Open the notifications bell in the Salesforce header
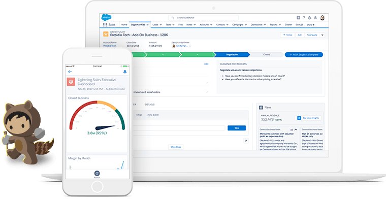The image size is (386, 200). tap(315, 18)
